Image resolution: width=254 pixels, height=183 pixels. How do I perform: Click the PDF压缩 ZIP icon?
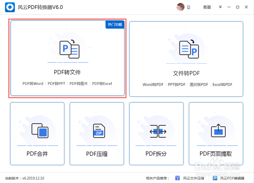99,131
